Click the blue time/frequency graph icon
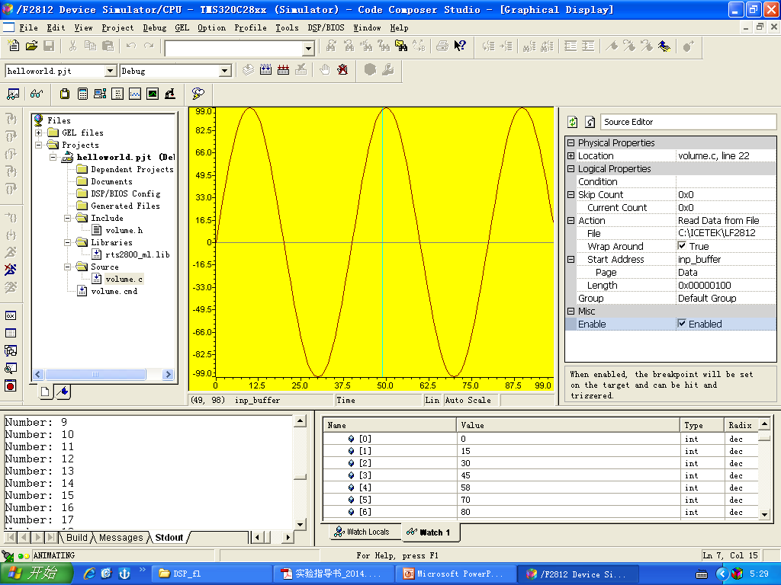The height and width of the screenshot is (585, 781). (135, 94)
